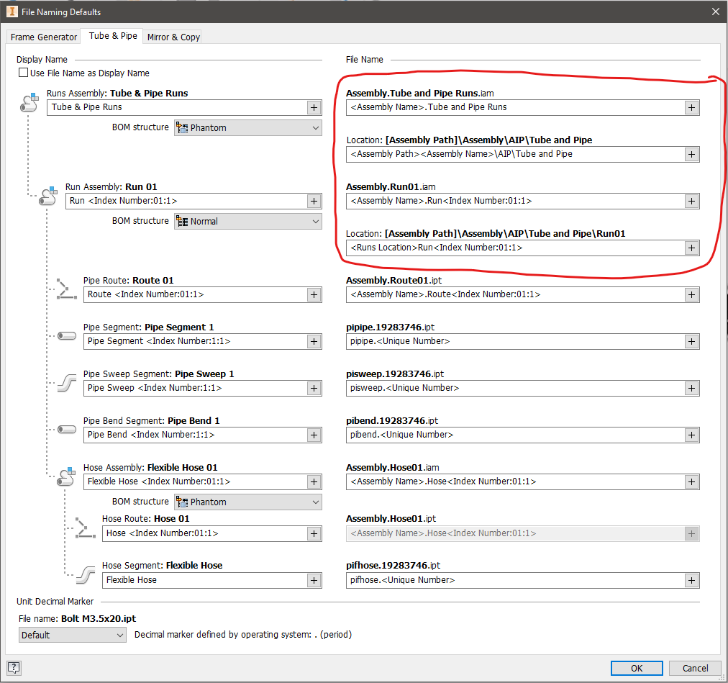Image resolution: width=728 pixels, height=683 pixels.
Task: Click the Run 01 sub-assembly icon
Action: click(47, 195)
